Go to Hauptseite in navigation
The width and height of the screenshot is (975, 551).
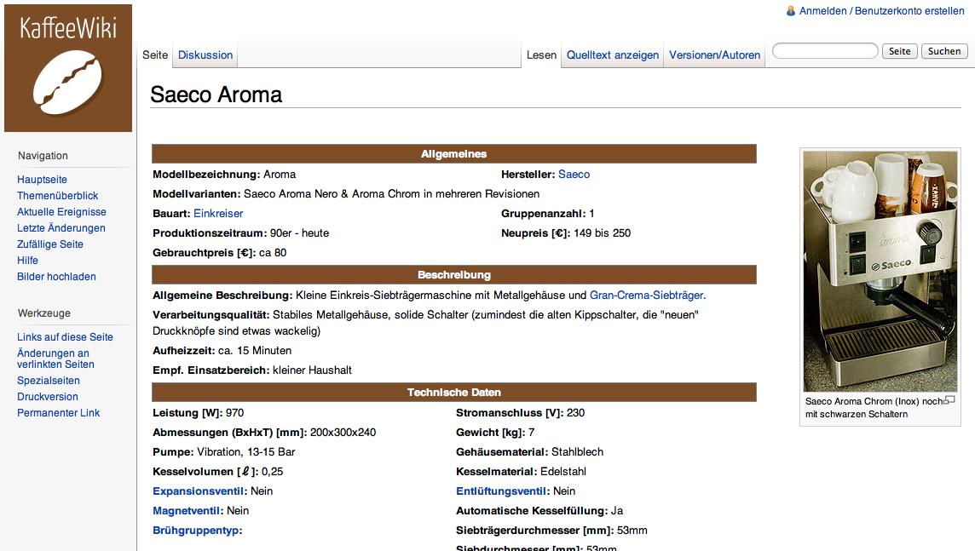tap(42, 180)
